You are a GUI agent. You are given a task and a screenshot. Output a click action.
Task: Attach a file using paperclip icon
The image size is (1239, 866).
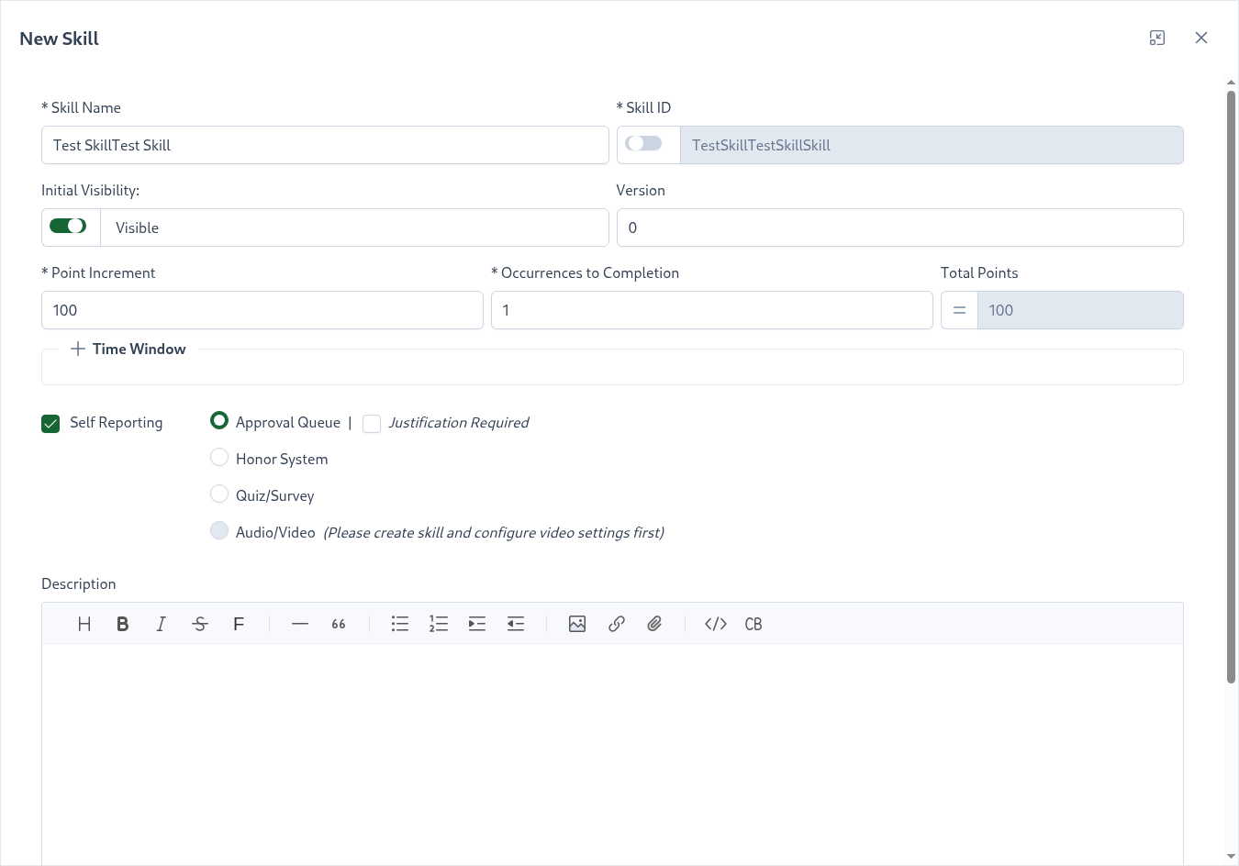(654, 624)
